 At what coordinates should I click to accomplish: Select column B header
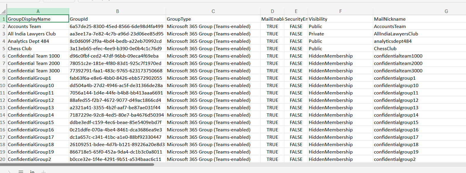(x=117, y=12)
